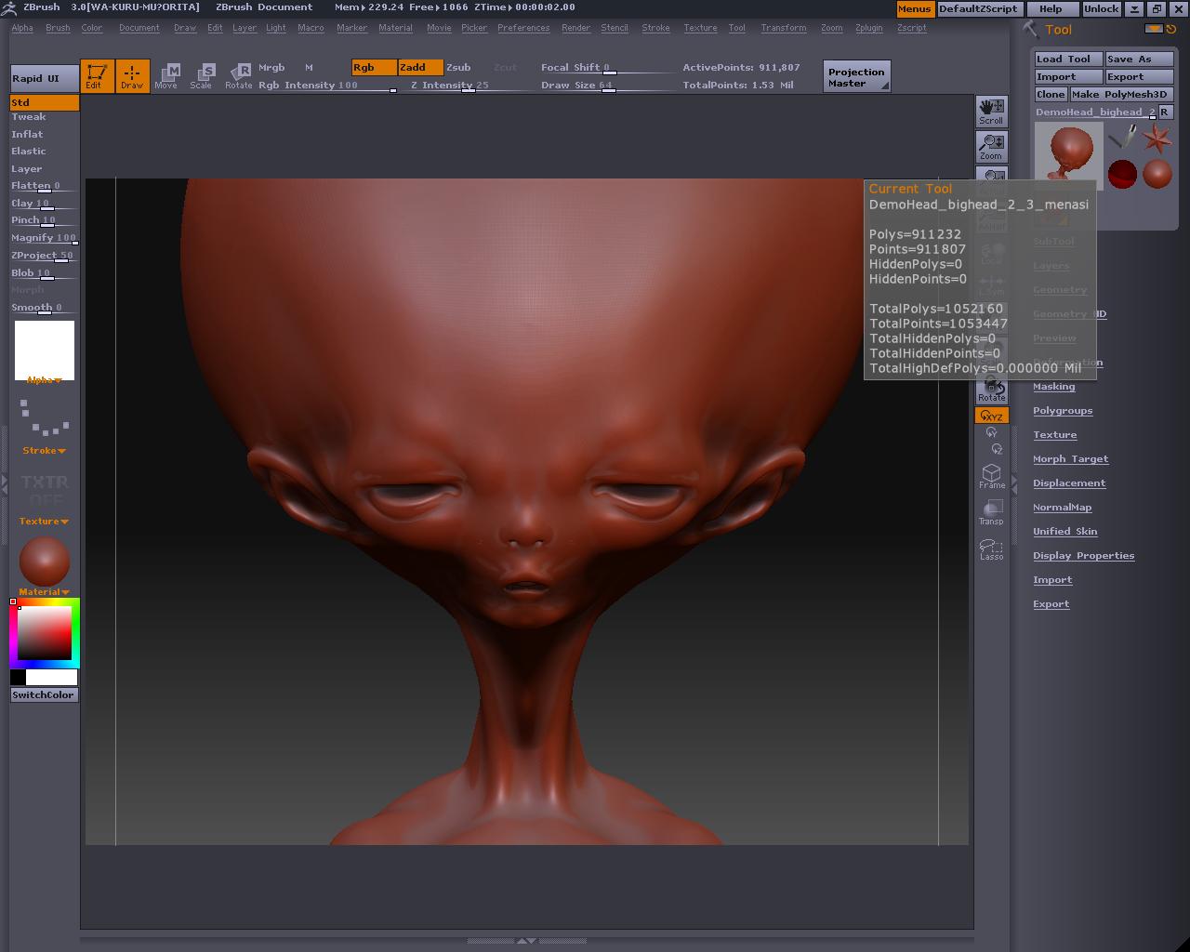1190x952 pixels.
Task: Select the Inflat brush type
Action: (27, 135)
